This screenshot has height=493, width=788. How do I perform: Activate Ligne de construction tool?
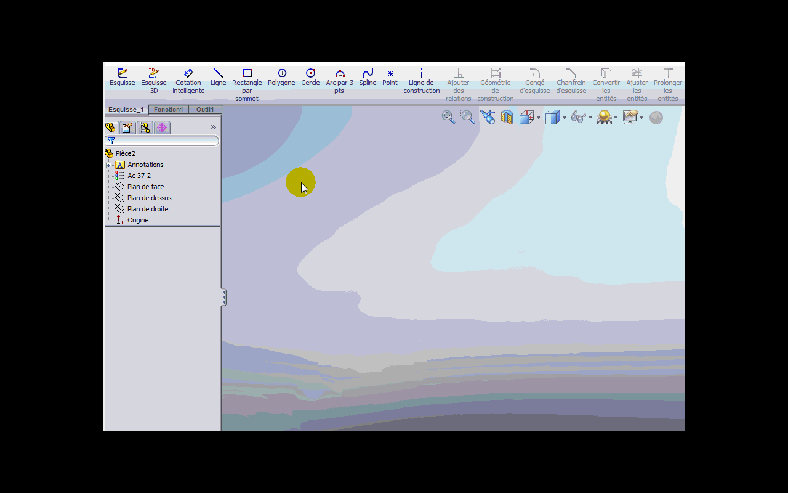click(x=422, y=81)
